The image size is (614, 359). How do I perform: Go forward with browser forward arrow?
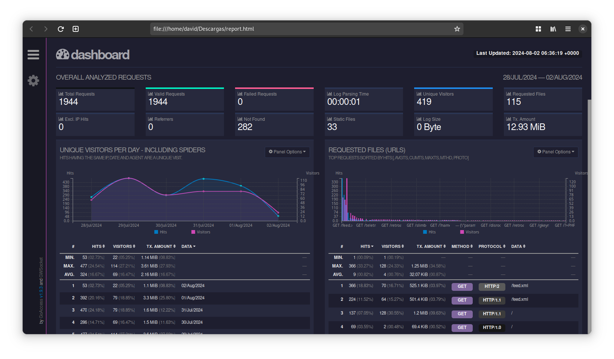click(x=46, y=29)
